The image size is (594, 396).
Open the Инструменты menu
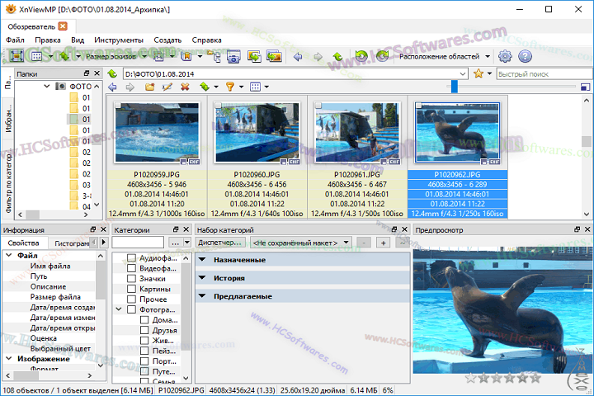click(119, 40)
